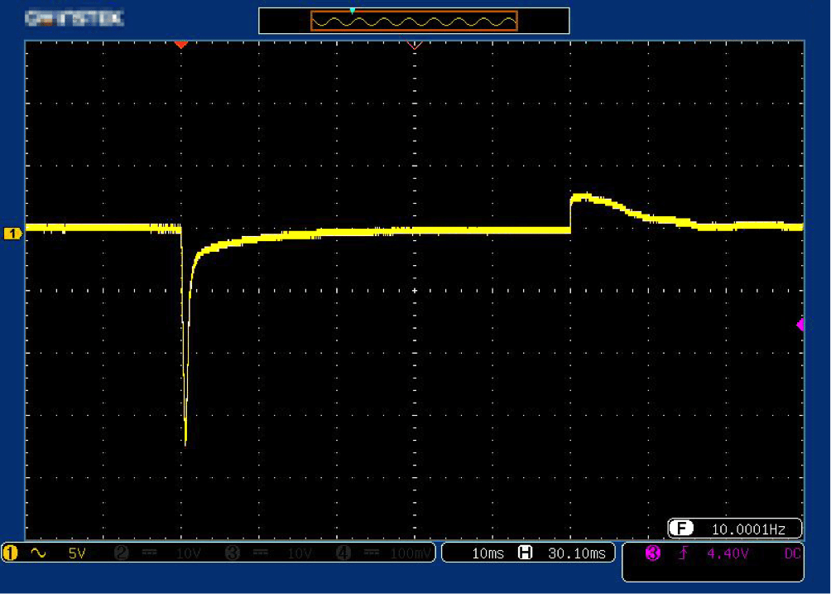
Task: Click the magenta trigger level arrow on right edge
Action: pyautogui.click(x=800, y=325)
